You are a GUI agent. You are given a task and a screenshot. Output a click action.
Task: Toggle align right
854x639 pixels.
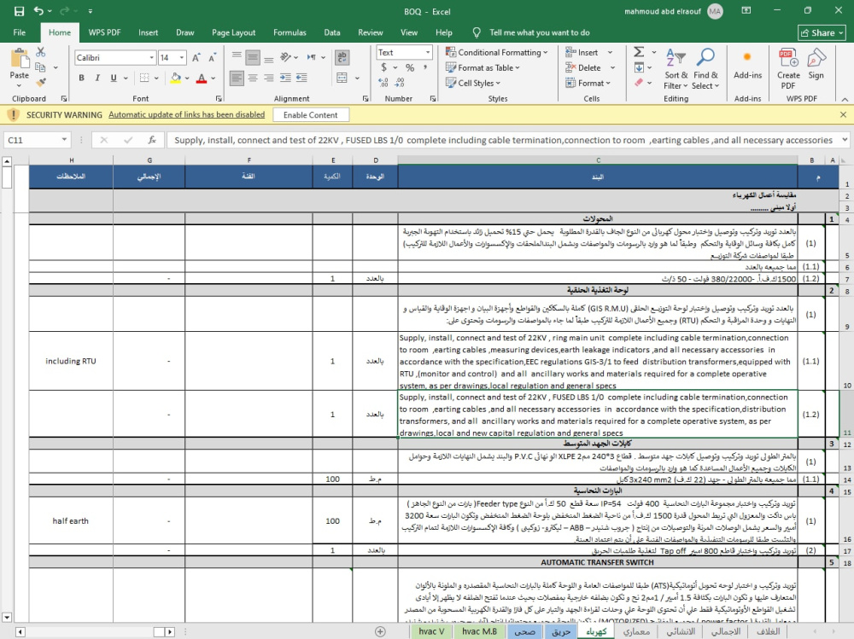tap(269, 78)
